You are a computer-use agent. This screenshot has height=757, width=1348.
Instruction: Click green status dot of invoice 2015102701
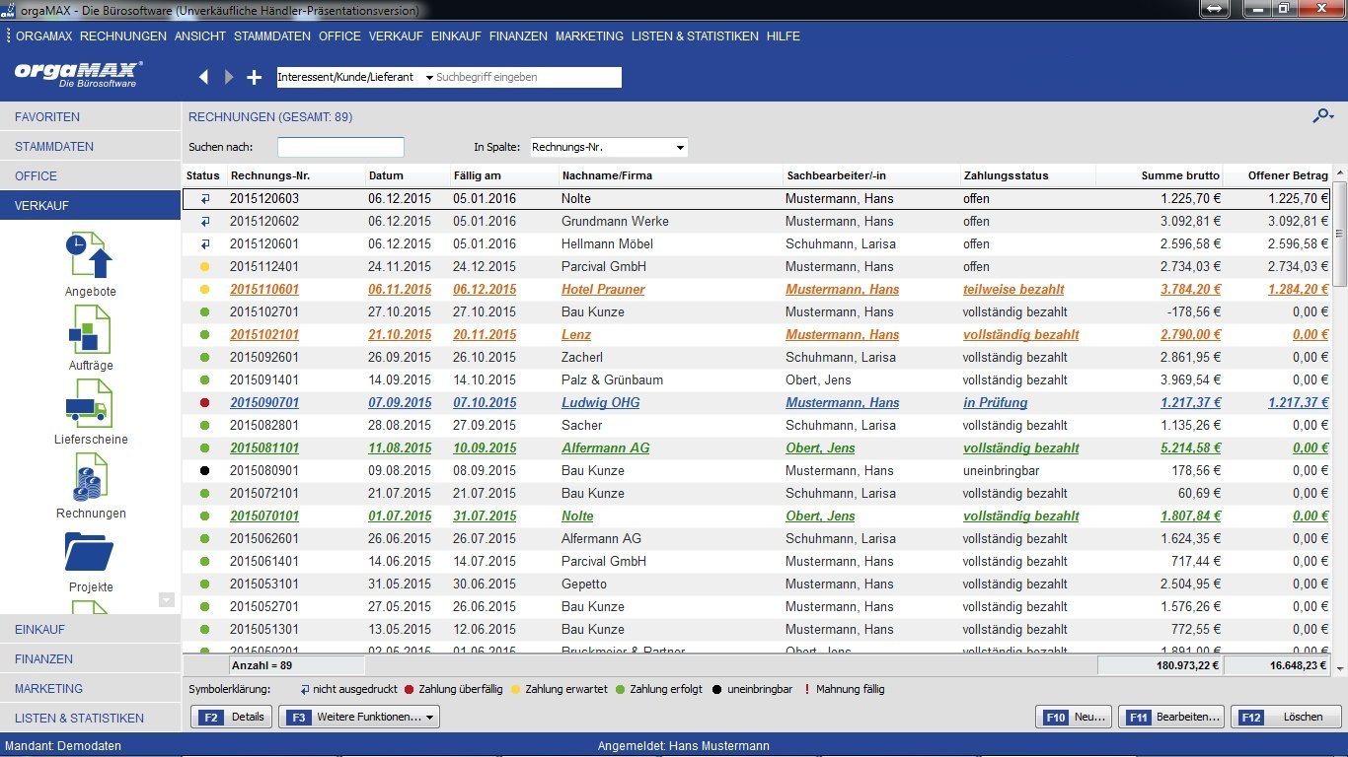point(204,311)
